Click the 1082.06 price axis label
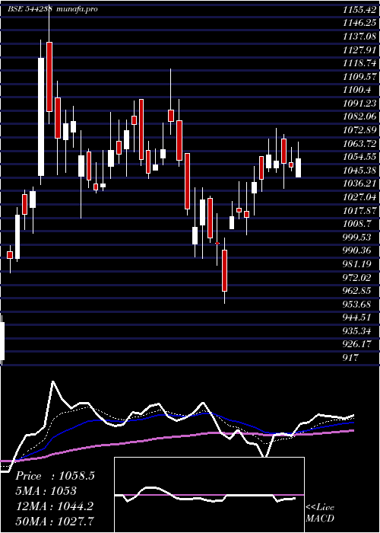This screenshot has width=380, height=533. 359,116
